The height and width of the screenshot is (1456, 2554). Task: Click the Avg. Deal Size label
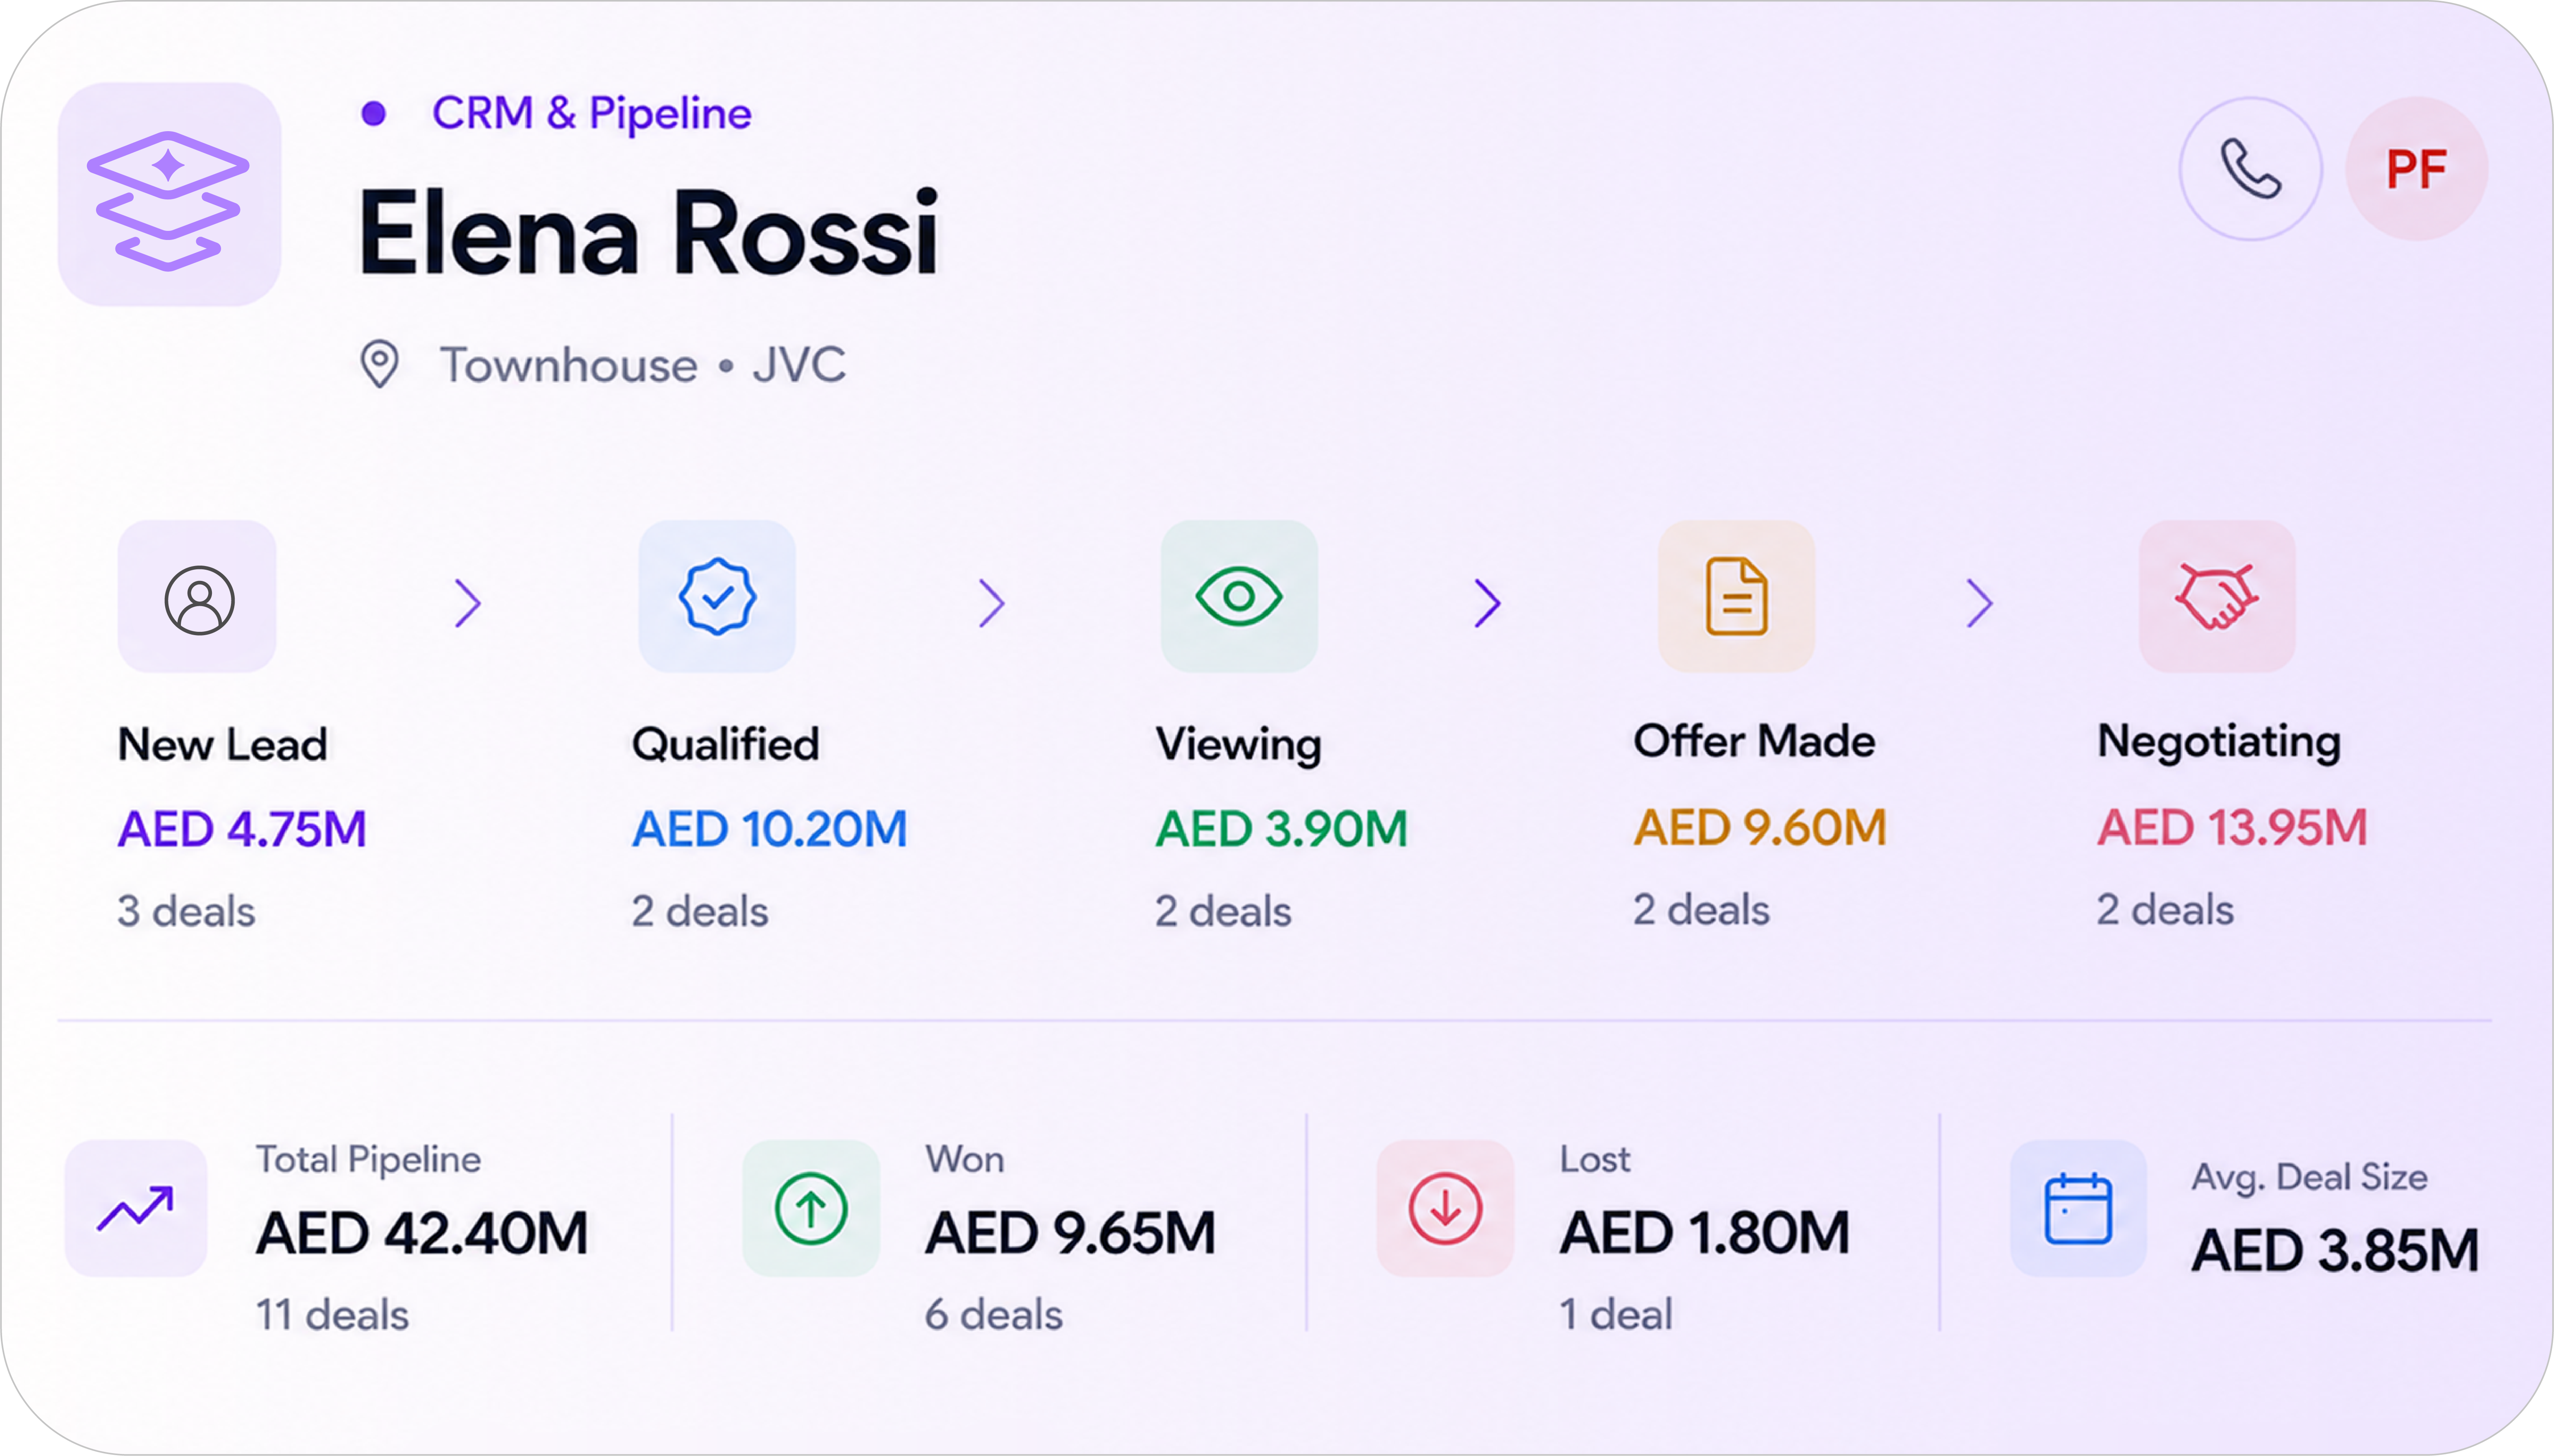(2310, 1177)
